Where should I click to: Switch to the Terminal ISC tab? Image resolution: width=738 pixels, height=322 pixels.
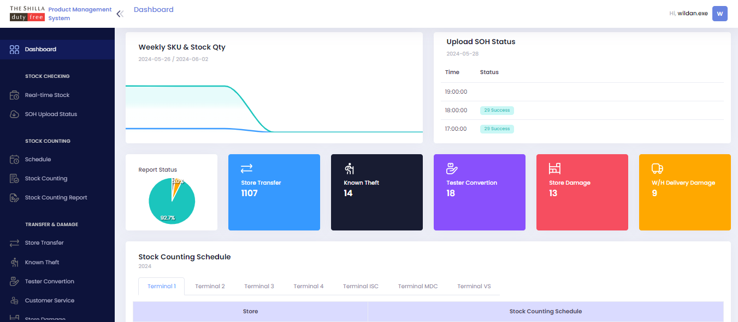coord(361,287)
